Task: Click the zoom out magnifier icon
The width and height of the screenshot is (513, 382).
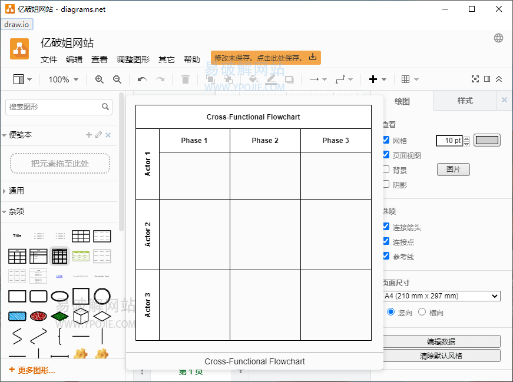Action: click(x=117, y=79)
